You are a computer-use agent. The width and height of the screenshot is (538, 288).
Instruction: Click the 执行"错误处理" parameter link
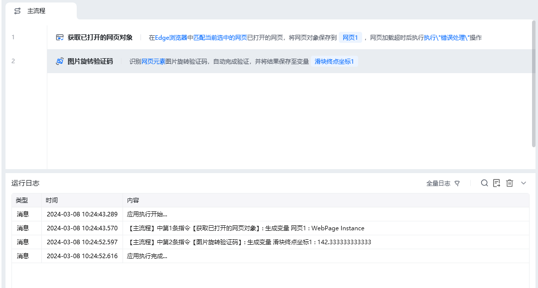pyautogui.click(x=446, y=38)
